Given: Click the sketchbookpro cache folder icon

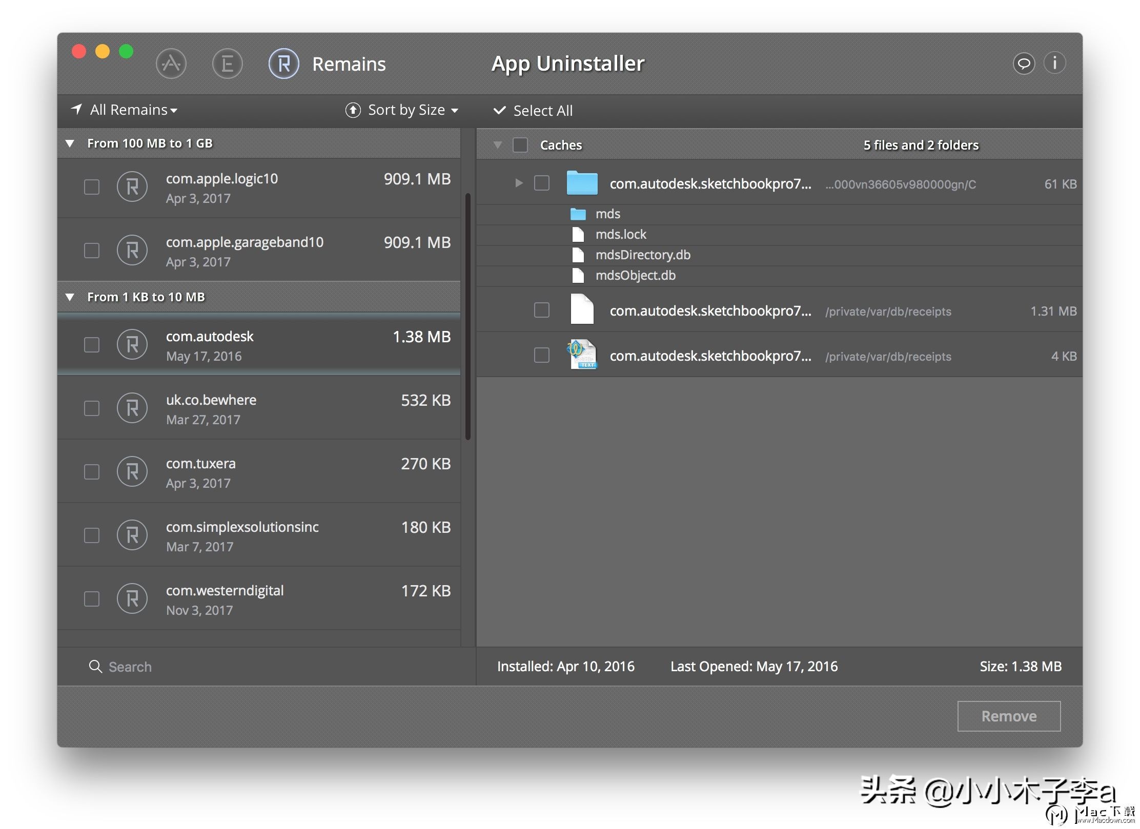Looking at the screenshot, I should 582,183.
